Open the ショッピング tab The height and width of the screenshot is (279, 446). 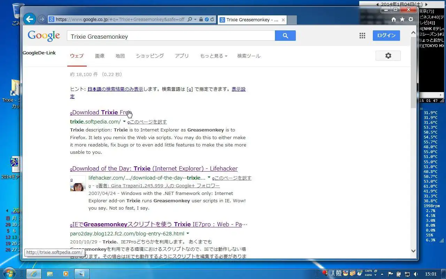150,56
